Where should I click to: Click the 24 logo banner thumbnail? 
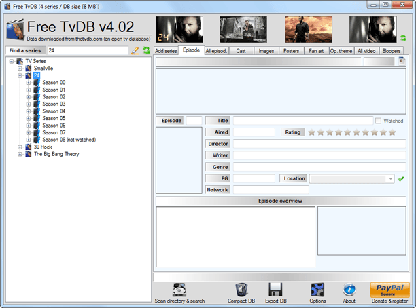(179, 29)
